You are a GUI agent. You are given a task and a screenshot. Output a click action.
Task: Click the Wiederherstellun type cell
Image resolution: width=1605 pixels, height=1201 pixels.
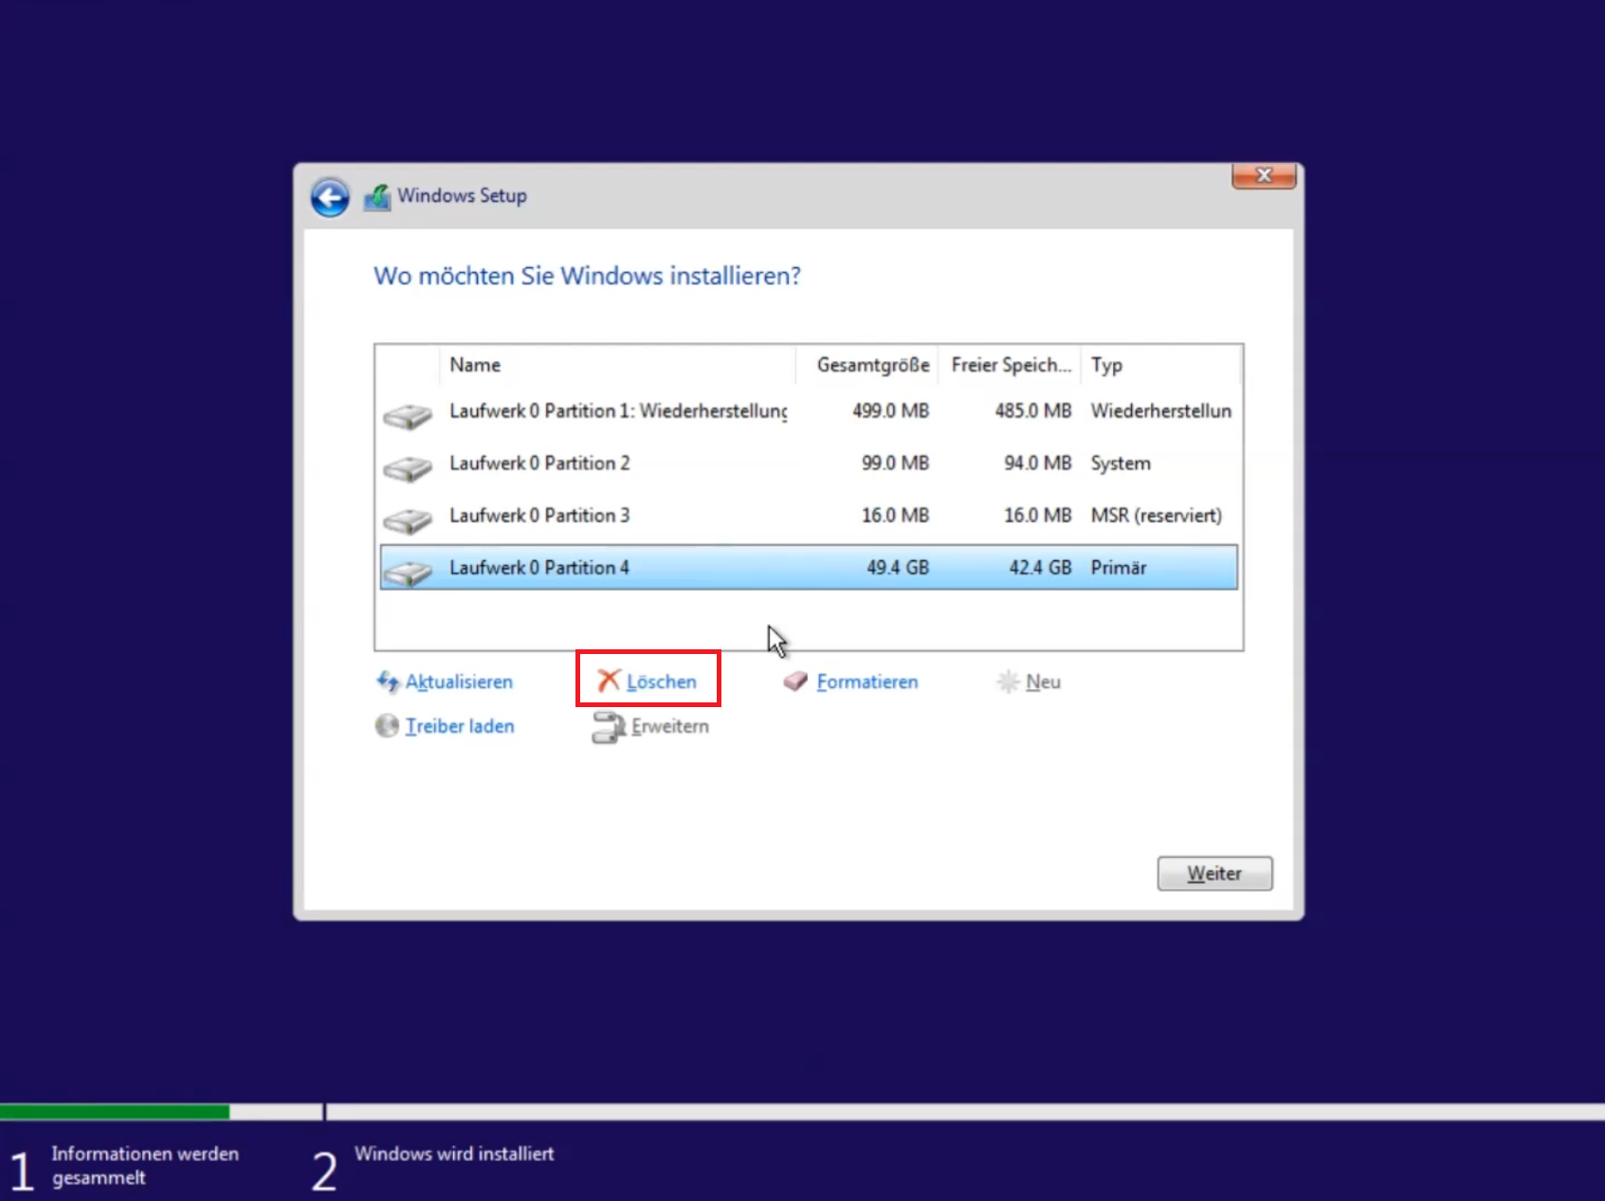pyautogui.click(x=1161, y=410)
